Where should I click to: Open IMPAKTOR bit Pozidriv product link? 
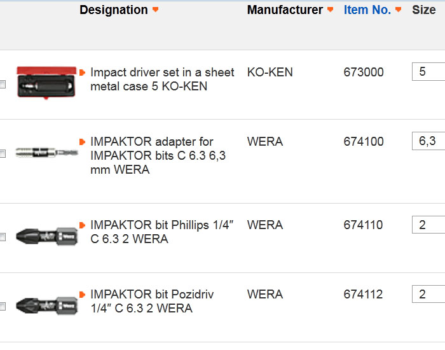152,301
